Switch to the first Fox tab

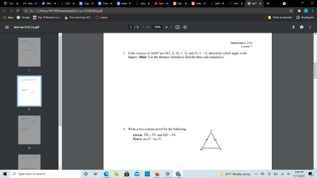click(11, 3)
